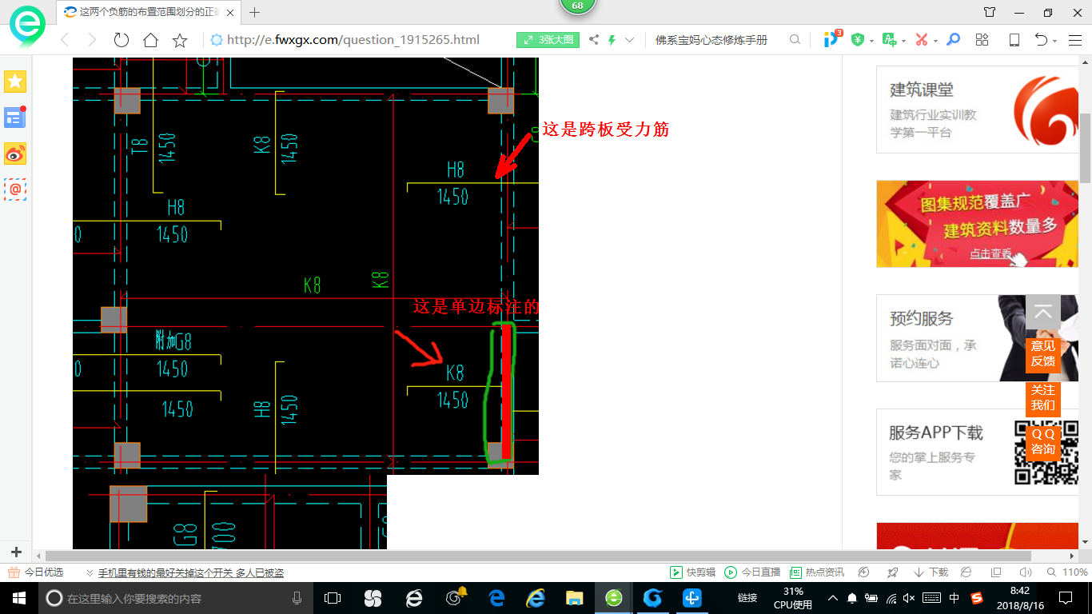Viewport: 1092px width, 614px height.
Task: Open Microsoft Edge in the taskbar
Action: 496,598
